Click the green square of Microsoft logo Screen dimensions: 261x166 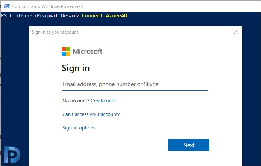tap(68, 49)
